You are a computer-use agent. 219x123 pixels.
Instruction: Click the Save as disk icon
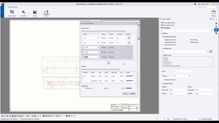[35, 12]
